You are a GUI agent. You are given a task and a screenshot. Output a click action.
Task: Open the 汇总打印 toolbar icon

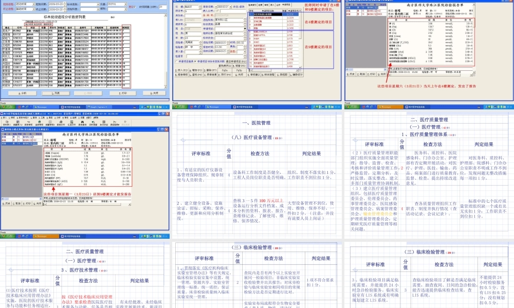pyautogui.click(x=71, y=122)
